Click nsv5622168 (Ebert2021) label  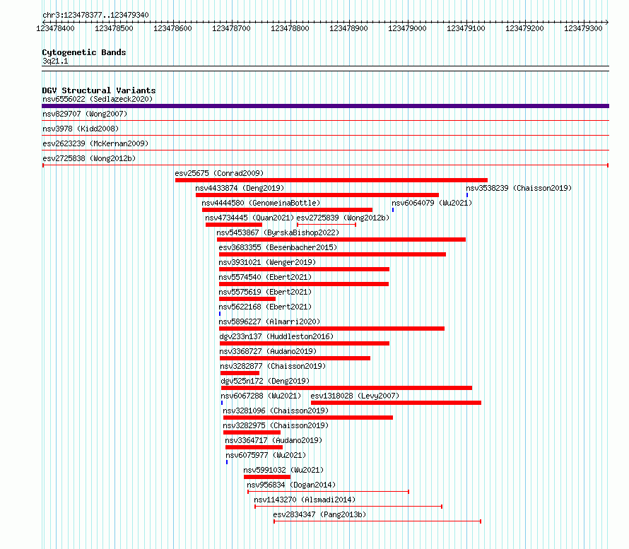(x=265, y=307)
